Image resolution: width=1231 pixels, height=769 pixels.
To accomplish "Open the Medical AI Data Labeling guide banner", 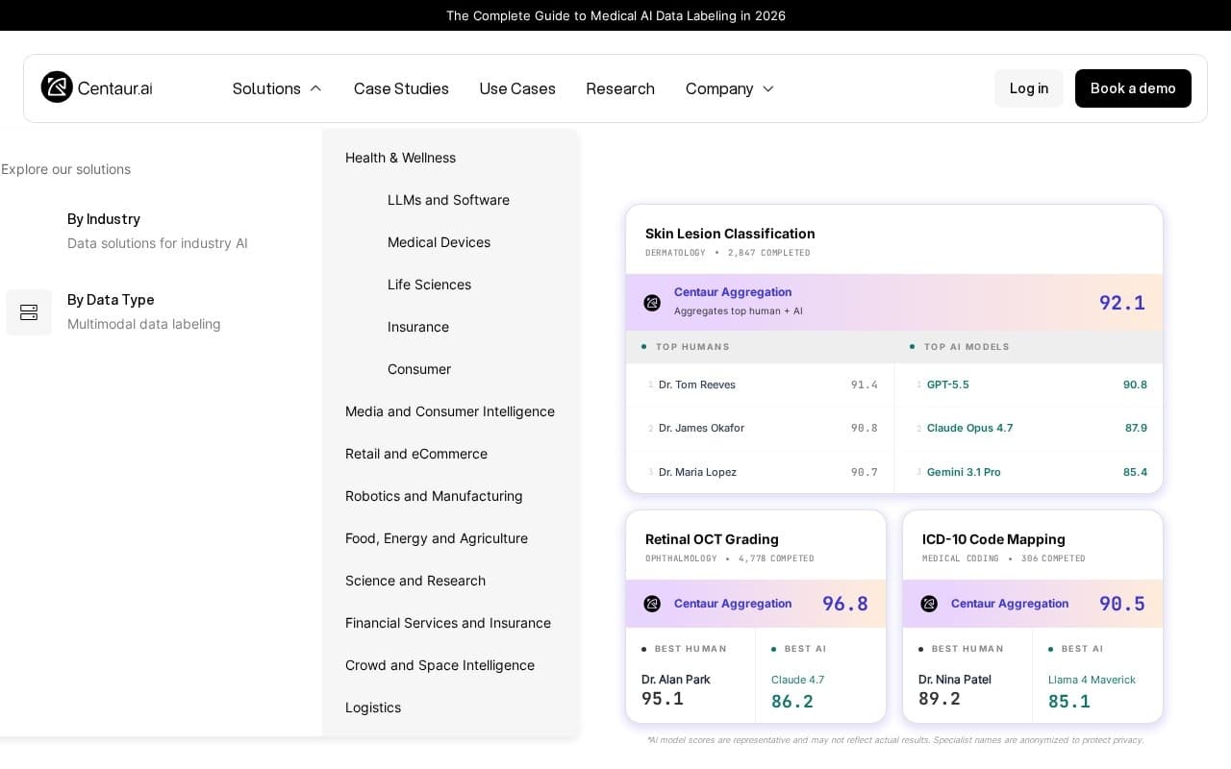I will tap(615, 15).
